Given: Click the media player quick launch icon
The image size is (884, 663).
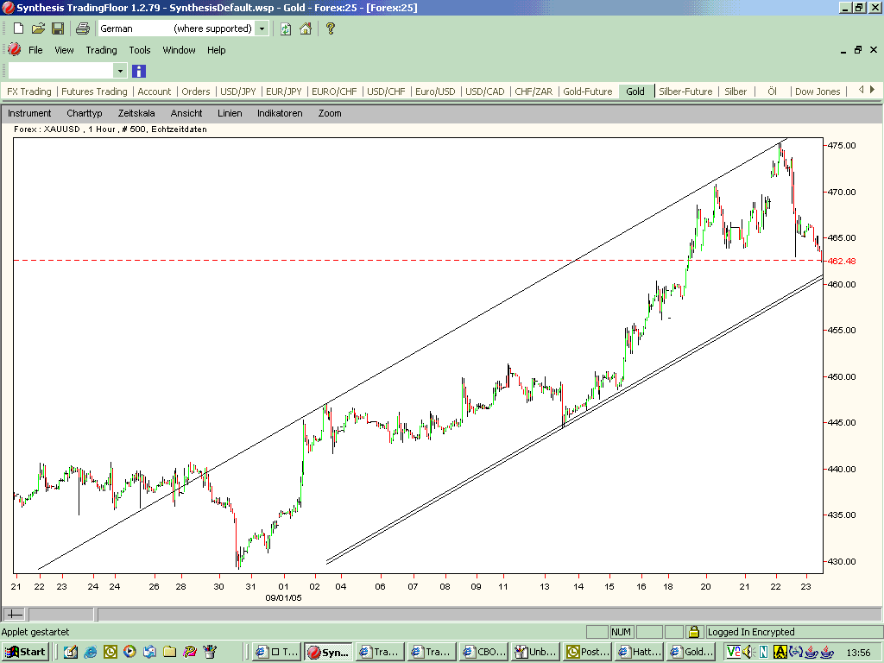Looking at the screenshot, I should click(129, 652).
